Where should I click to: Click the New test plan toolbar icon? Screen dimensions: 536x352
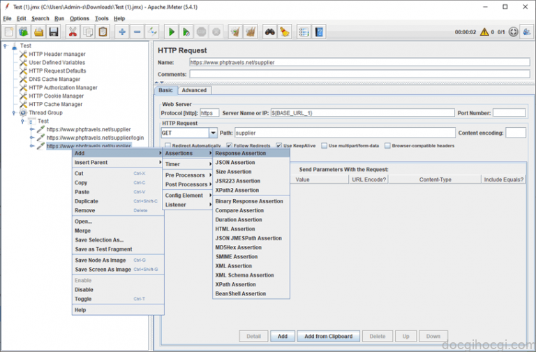[x=9, y=32]
